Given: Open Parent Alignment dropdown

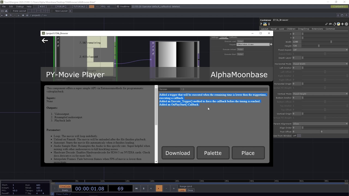Looking at the screenshot, I should tap(320, 124).
